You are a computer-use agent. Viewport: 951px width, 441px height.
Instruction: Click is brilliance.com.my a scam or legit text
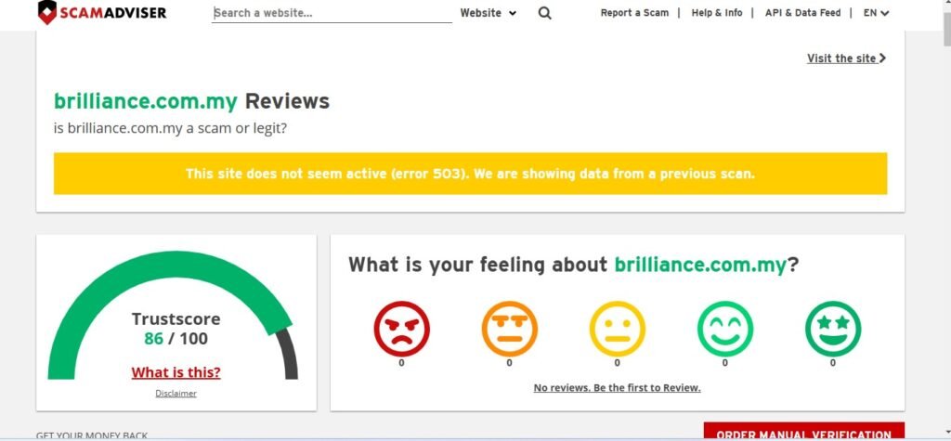[x=171, y=129]
